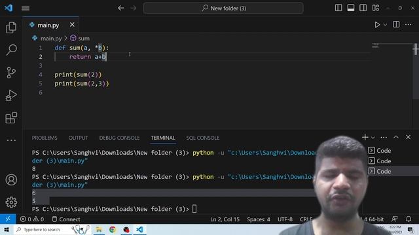Close the terminal panel

(408, 137)
